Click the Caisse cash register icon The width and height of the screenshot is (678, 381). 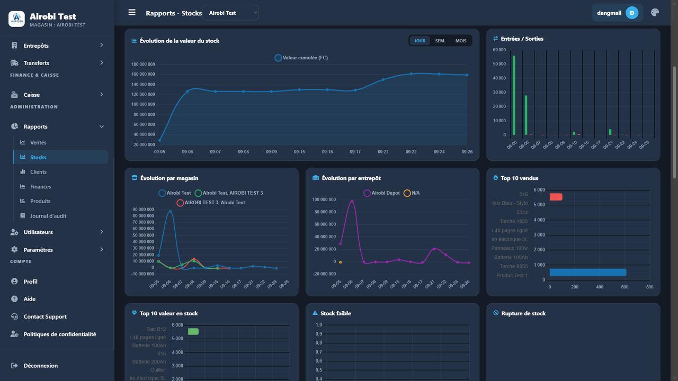pyautogui.click(x=14, y=95)
